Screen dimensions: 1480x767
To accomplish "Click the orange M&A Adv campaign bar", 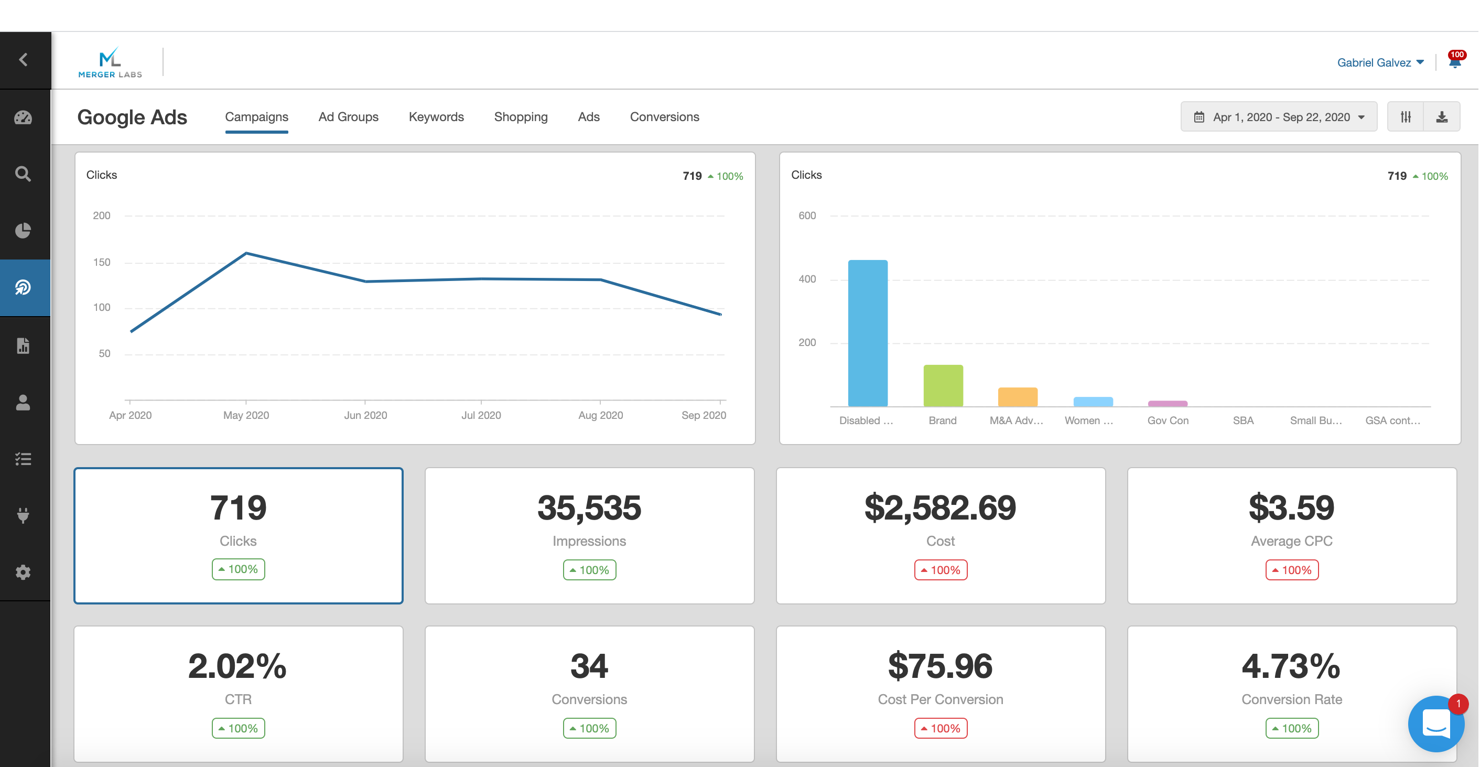I will (x=1018, y=397).
